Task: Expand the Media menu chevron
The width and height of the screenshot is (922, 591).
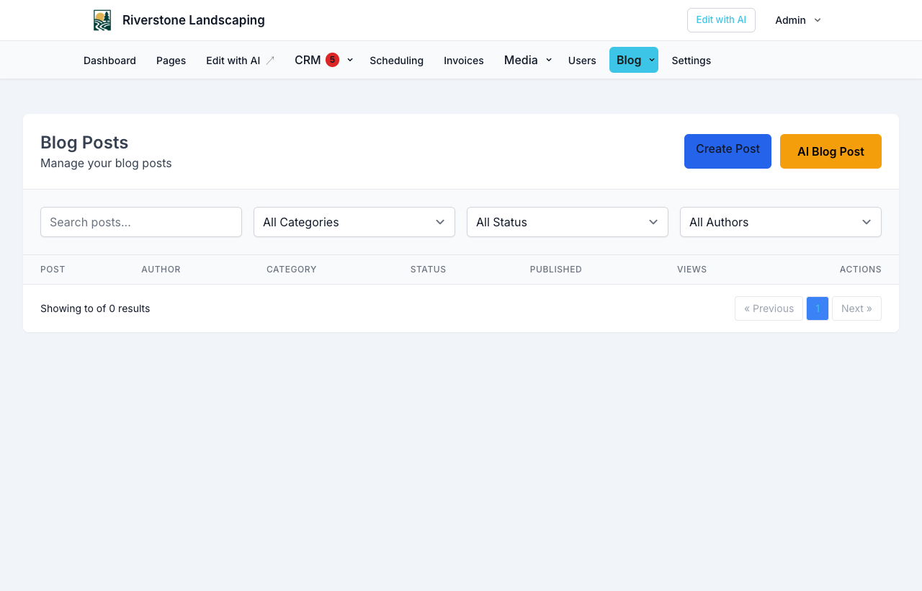Action: click(549, 60)
